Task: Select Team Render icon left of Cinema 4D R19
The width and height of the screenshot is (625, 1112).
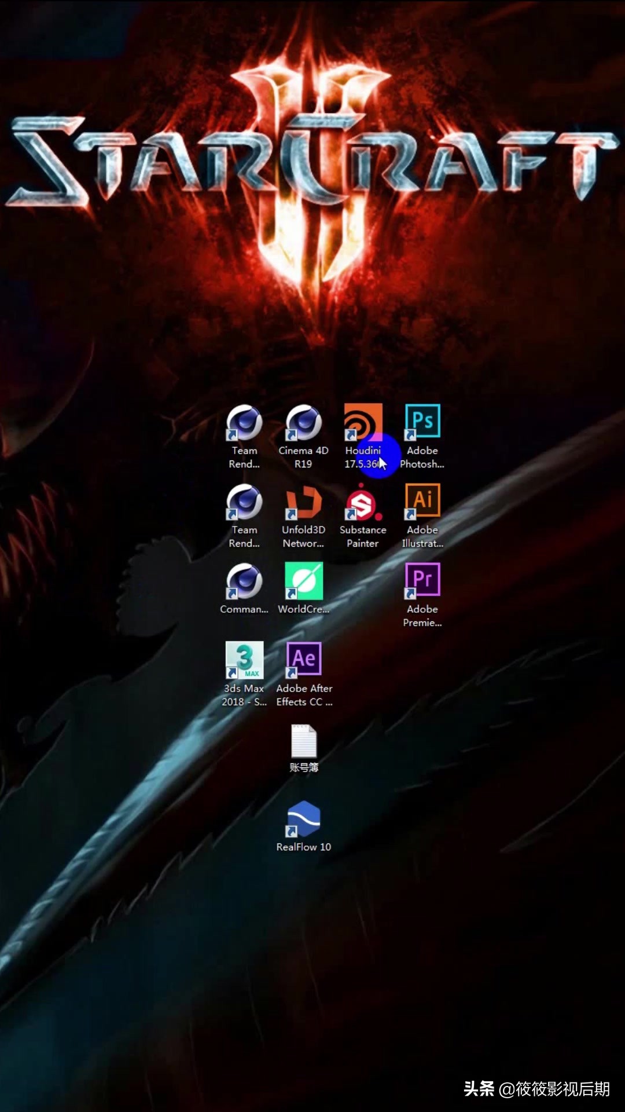Action: point(244,422)
